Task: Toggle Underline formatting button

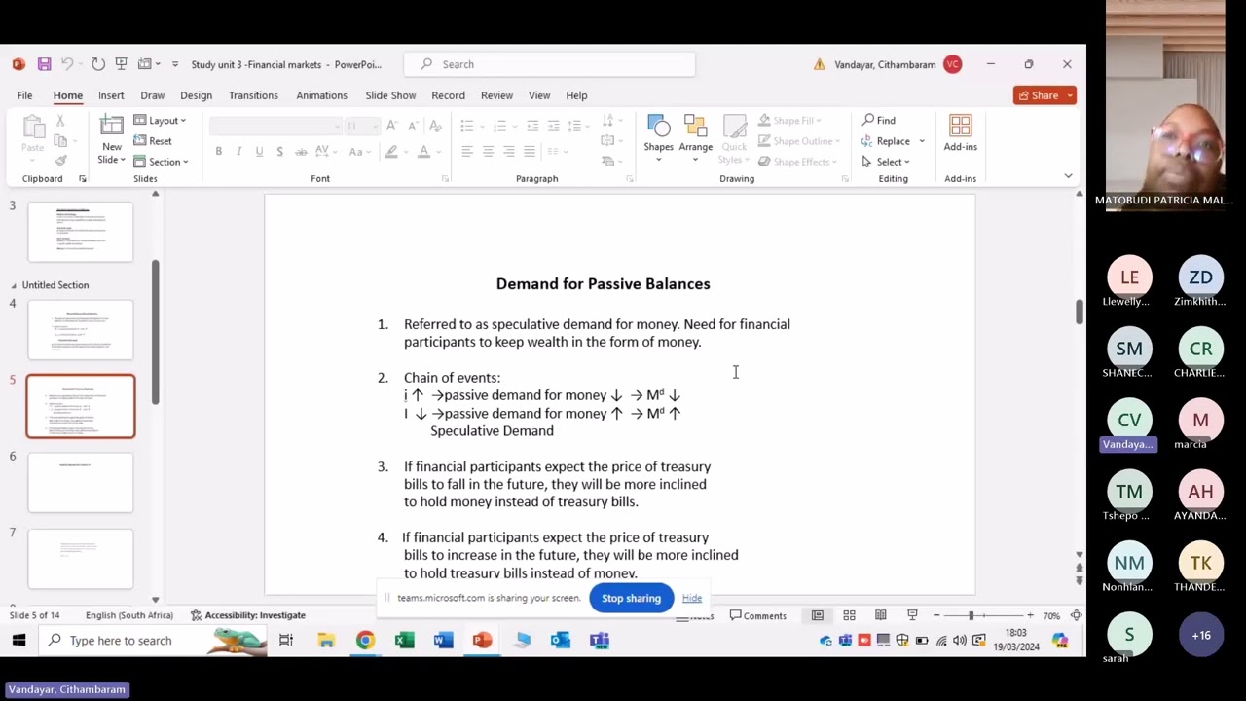Action: click(259, 152)
